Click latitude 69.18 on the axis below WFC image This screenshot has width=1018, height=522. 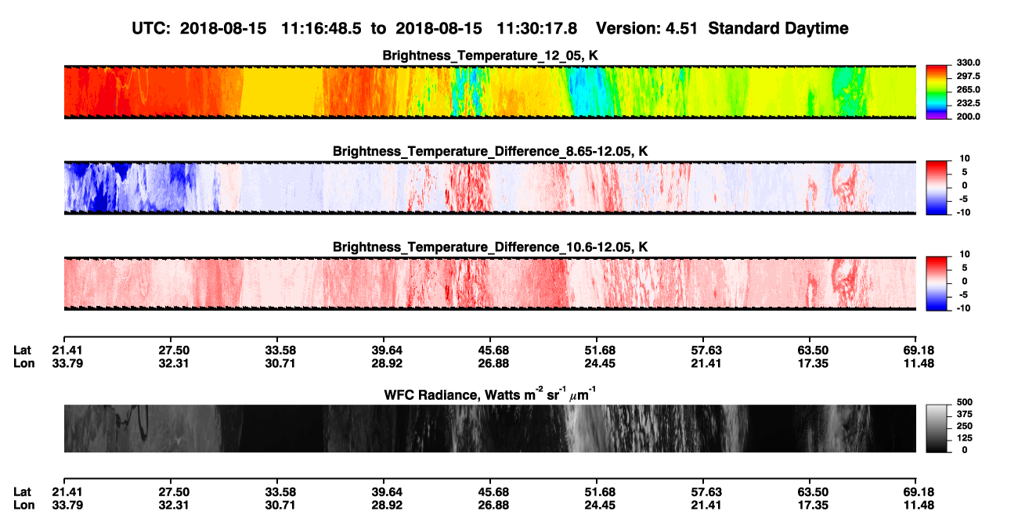pyautogui.click(x=917, y=491)
